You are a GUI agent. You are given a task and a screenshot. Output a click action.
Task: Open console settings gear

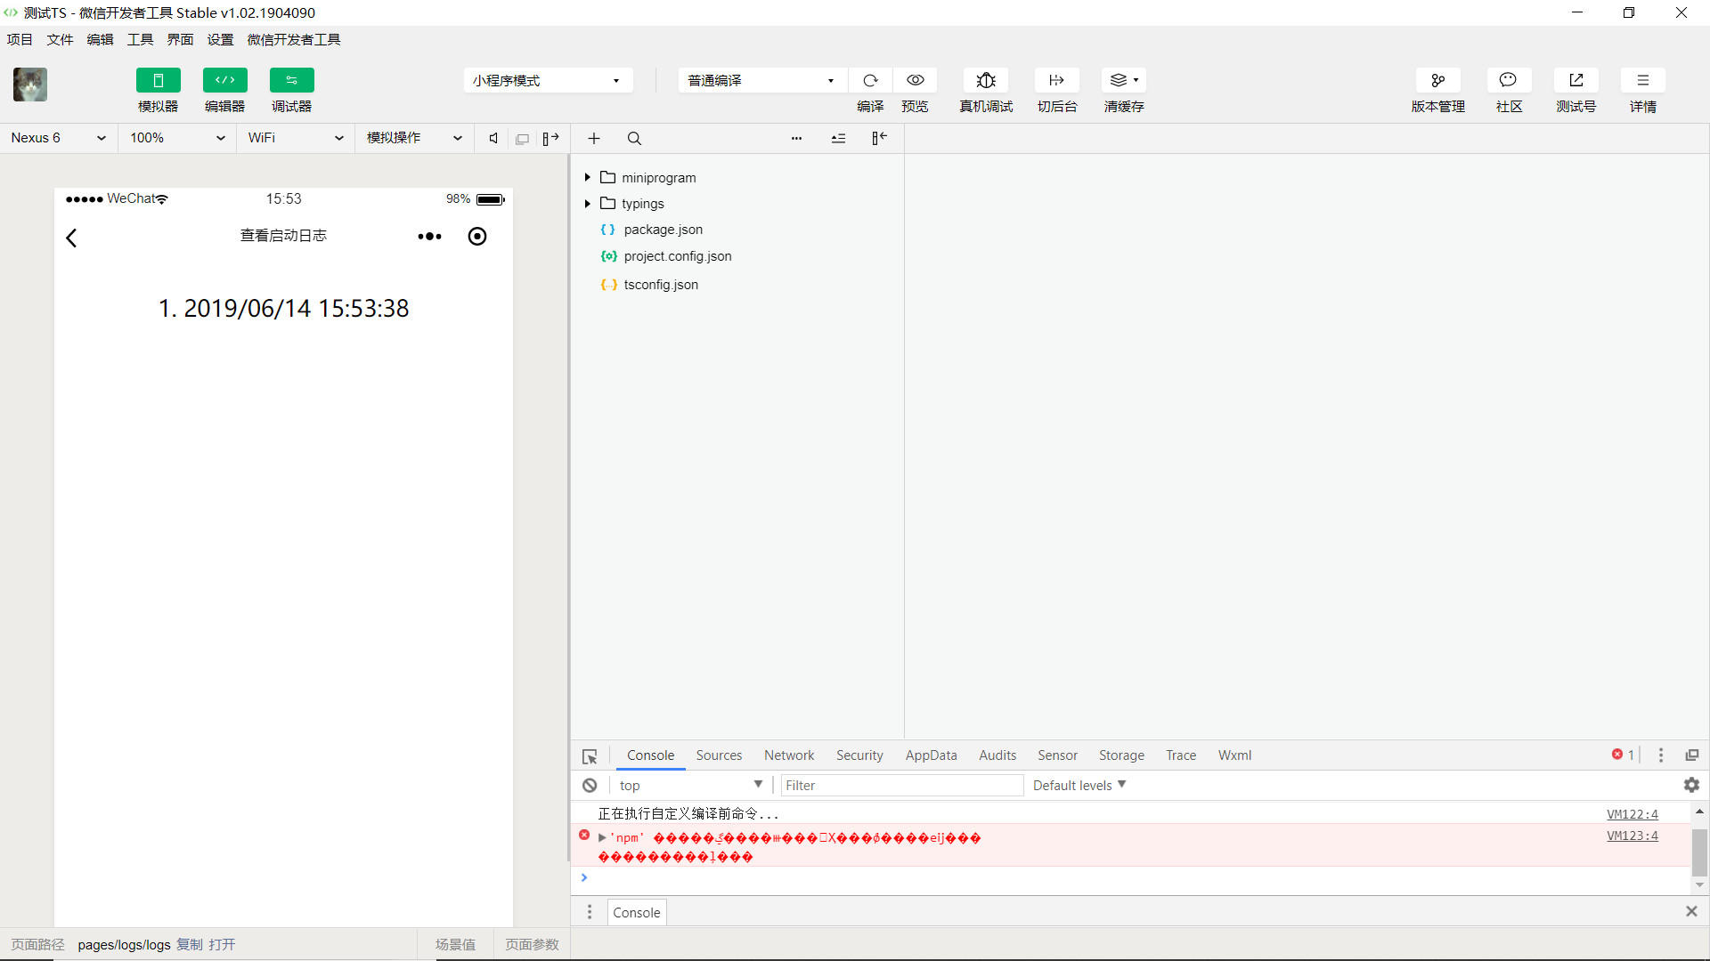click(x=1691, y=785)
